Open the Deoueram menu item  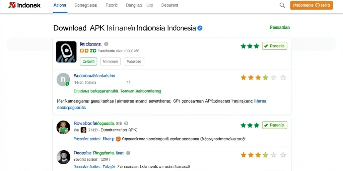point(169,5)
